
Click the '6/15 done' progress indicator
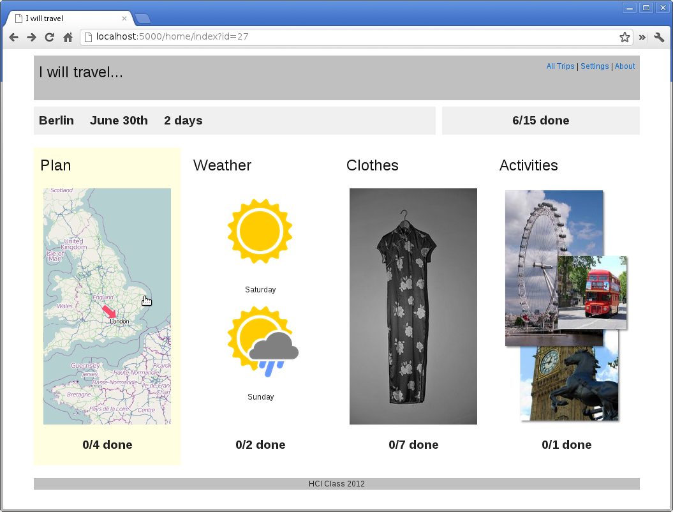540,120
